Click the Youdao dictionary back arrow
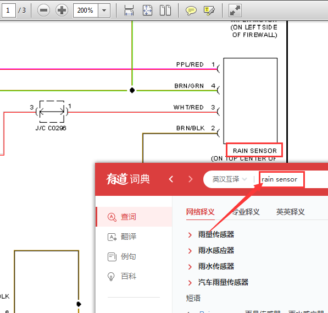Viewport: 328px width, 313px height. click(171, 179)
